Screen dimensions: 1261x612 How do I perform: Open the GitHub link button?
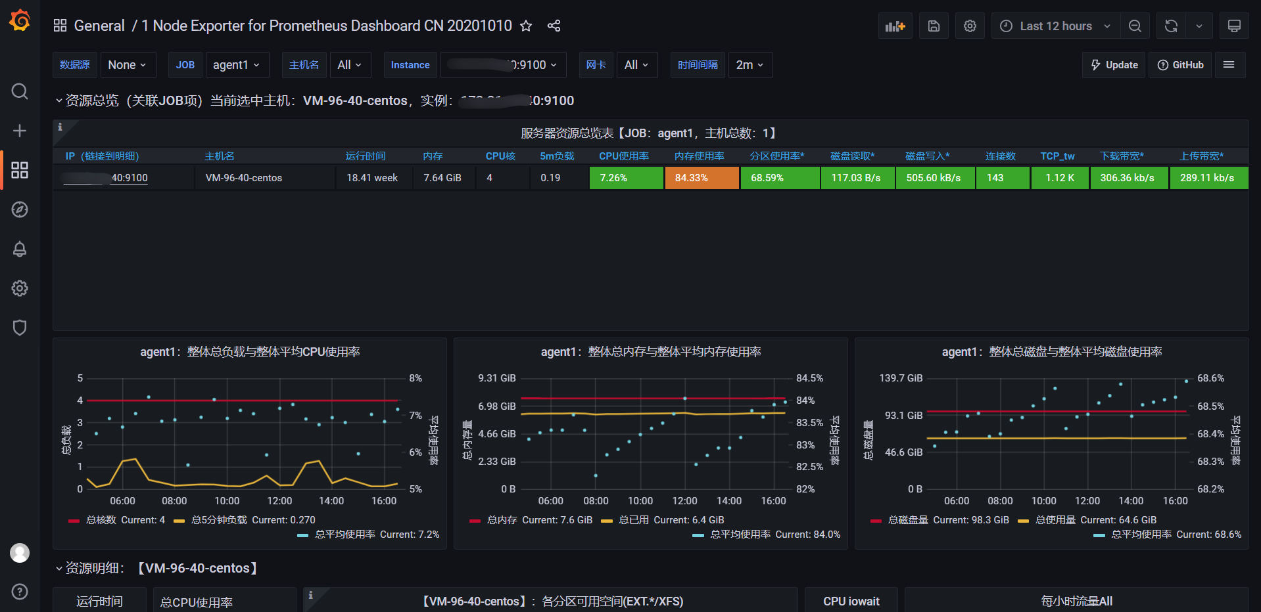(x=1180, y=65)
